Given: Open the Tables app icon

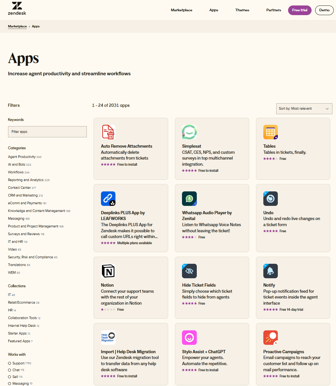Looking at the screenshot, I should click(270, 132).
